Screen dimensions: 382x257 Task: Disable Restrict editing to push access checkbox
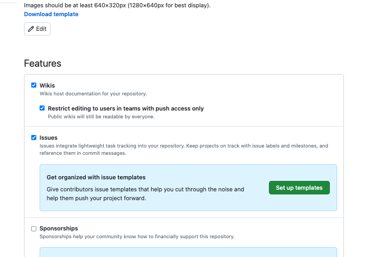click(42, 108)
